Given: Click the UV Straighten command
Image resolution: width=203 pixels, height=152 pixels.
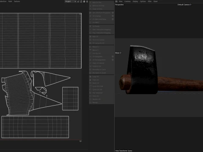Looking at the screenshot, I should tap(97, 57).
